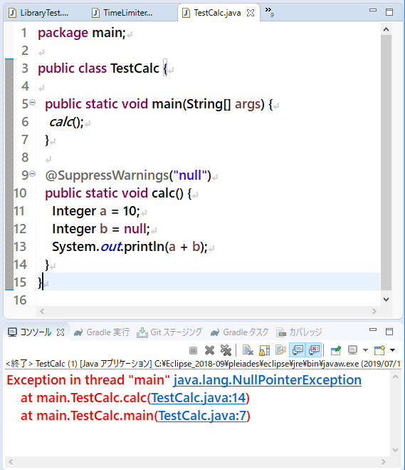The width and height of the screenshot is (405, 470).
Task: Click "Integer a = 10;" line
Action: coord(95,211)
